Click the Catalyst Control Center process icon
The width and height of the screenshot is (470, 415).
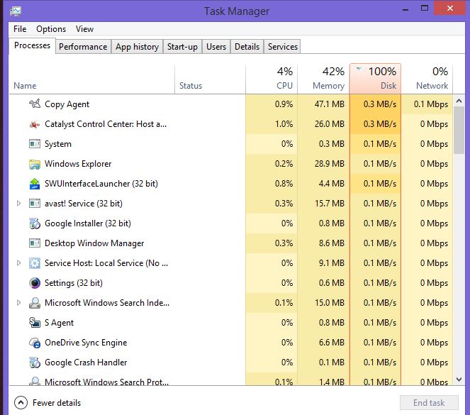35,124
